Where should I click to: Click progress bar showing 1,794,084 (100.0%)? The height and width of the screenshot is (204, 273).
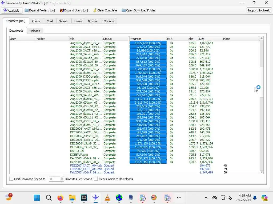(x=148, y=69)
